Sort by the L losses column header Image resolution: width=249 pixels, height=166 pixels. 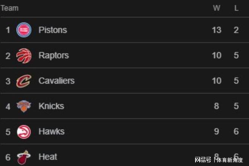236,8
